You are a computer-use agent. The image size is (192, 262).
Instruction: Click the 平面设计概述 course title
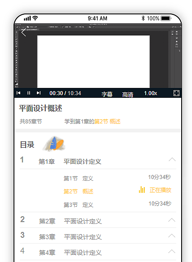[x=40, y=108]
